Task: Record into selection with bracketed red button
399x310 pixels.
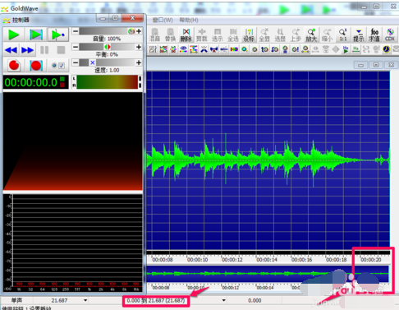Action: 36,66
